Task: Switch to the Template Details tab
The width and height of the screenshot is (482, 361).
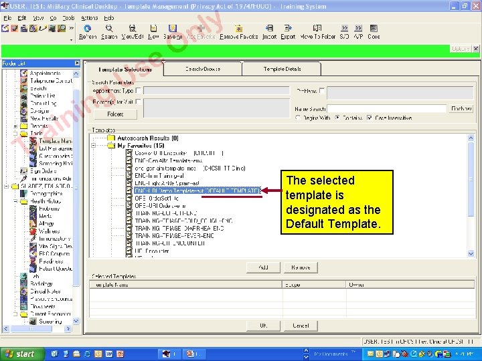Action: pos(282,69)
